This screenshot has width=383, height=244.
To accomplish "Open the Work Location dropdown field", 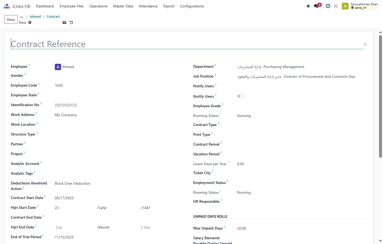I will (x=120, y=125).
